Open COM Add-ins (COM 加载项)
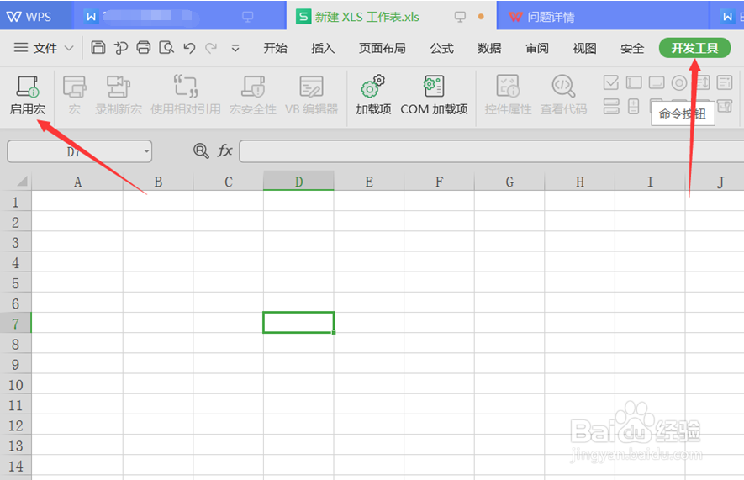This screenshot has width=744, height=480. pyautogui.click(x=434, y=95)
